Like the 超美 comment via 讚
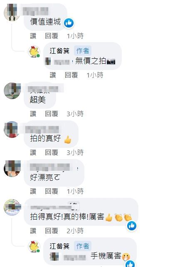The width and height of the screenshot is (175, 267). (x=33, y=114)
